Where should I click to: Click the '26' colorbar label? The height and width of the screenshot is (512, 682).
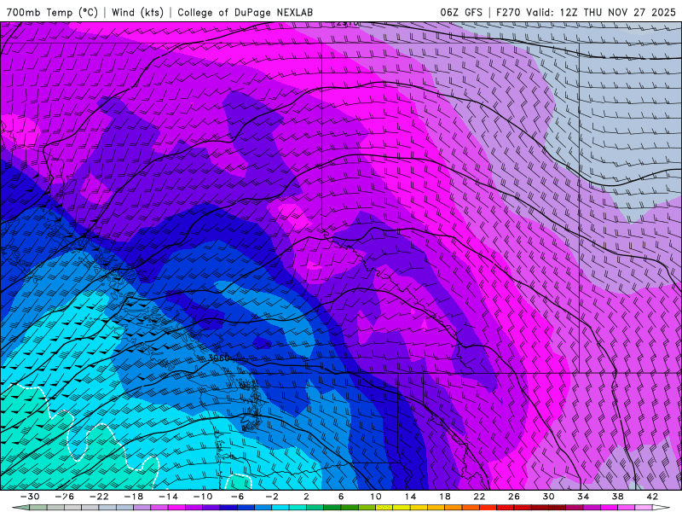coord(514,497)
